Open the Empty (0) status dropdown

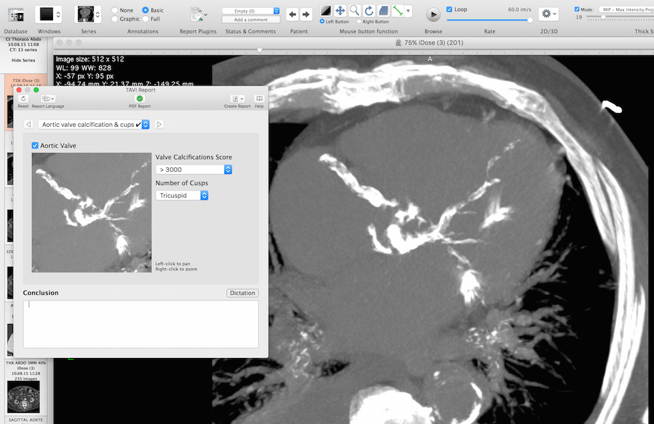point(250,11)
